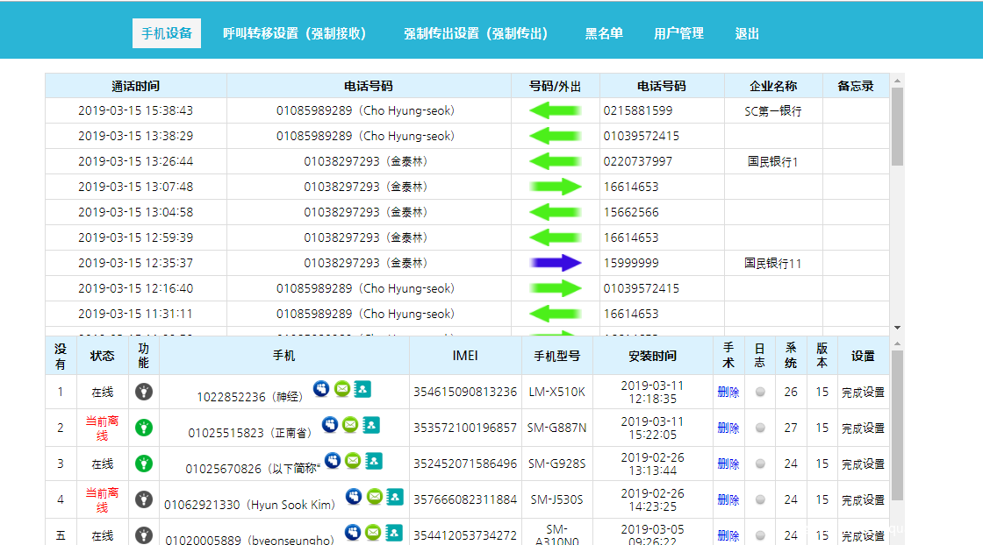Viewport: 983px width, 545px height.
Task: Open call log icon for 1022852236
Action: click(x=321, y=388)
